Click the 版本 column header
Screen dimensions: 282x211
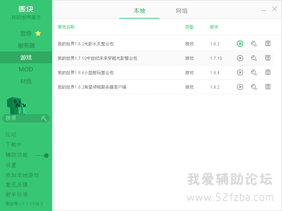click(214, 27)
